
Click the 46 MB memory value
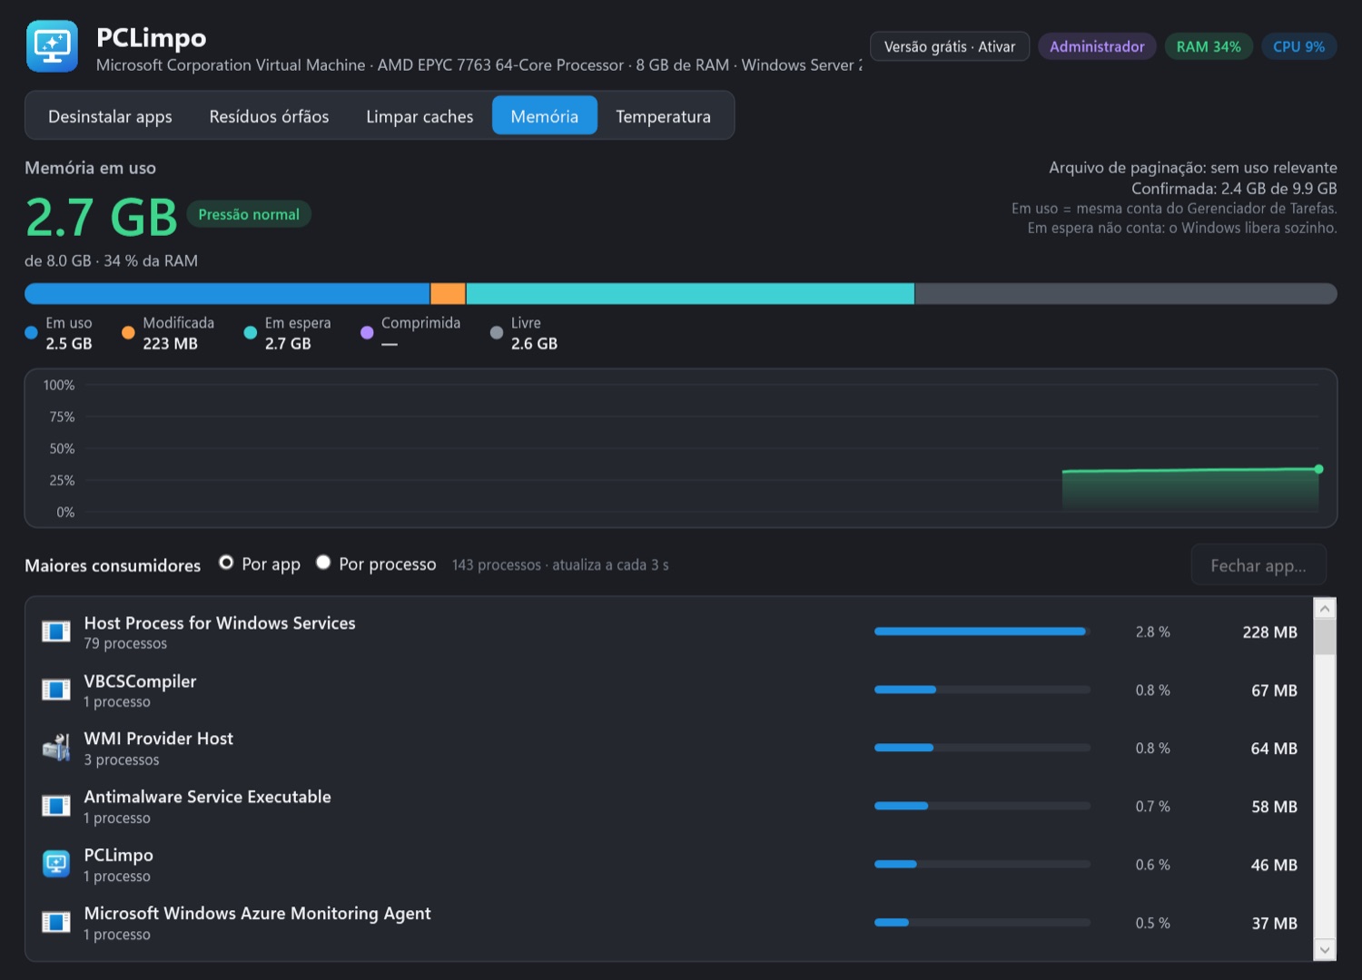1274,865
